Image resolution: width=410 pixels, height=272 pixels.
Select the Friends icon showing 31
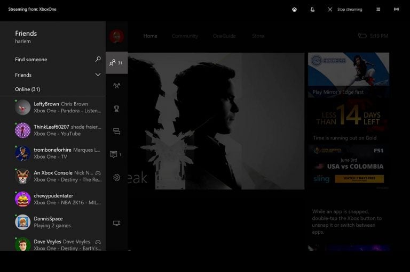coord(116,63)
